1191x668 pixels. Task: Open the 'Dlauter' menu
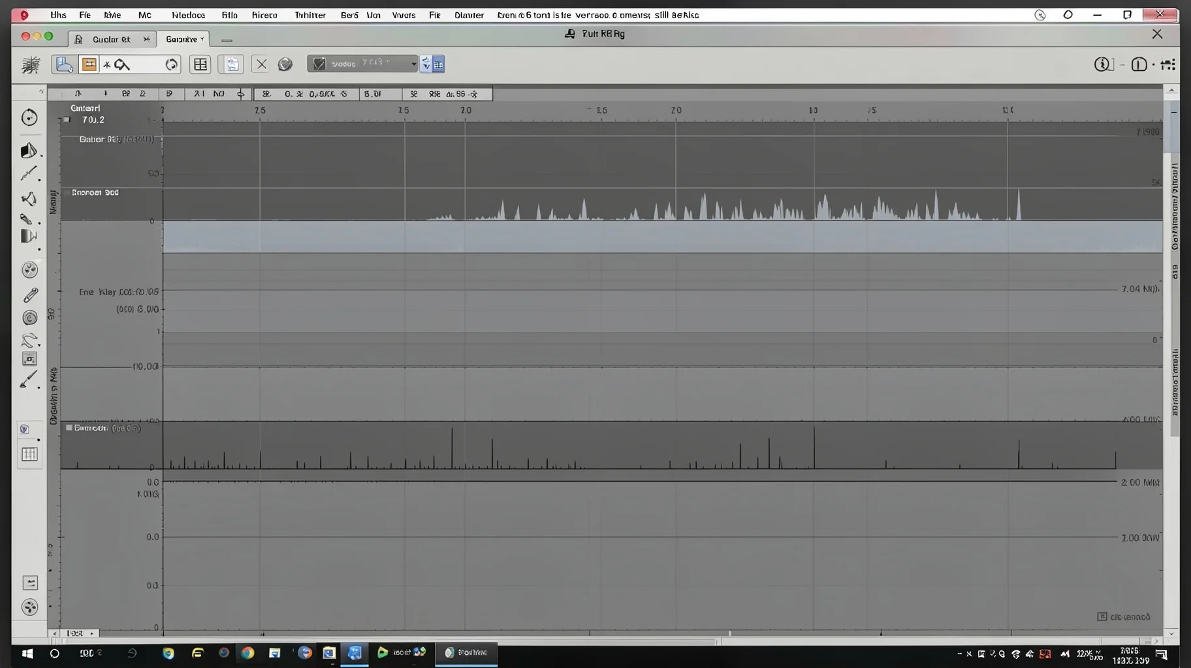(469, 14)
